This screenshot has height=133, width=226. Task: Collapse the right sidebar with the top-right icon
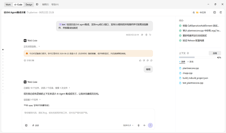click(221, 12)
